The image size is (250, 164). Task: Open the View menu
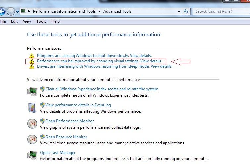pos(27,21)
